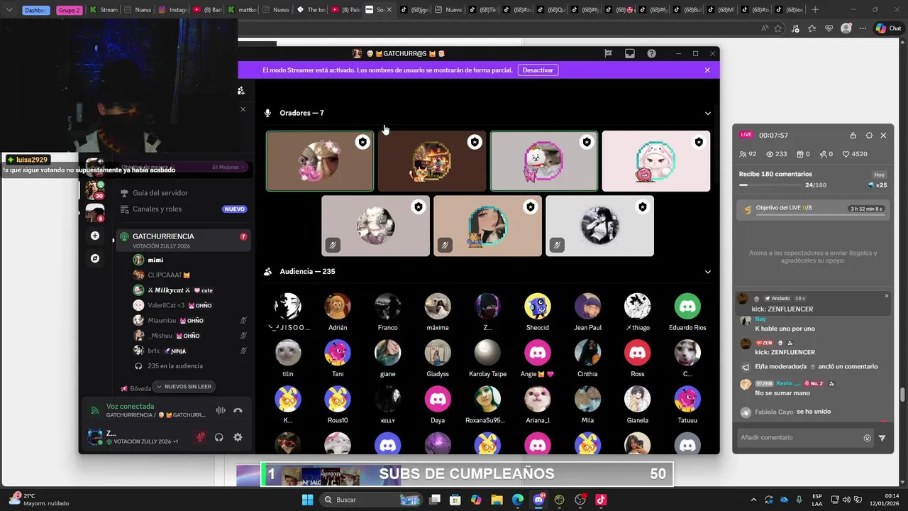This screenshot has width=908, height=511.
Task: Open the browser's three-dot settings menu
Action: pyautogui.click(x=863, y=28)
